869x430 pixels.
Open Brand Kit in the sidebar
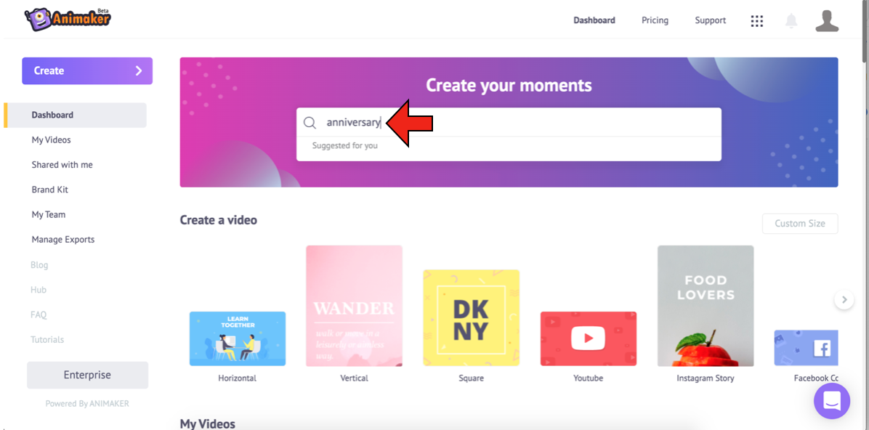tap(49, 190)
